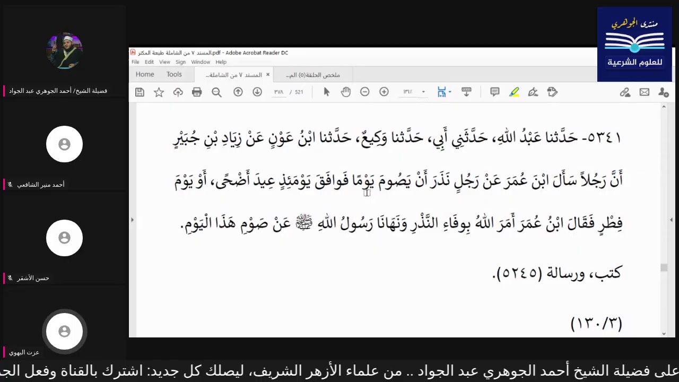
Task: Click the total pages 521 text
Action: click(299, 92)
